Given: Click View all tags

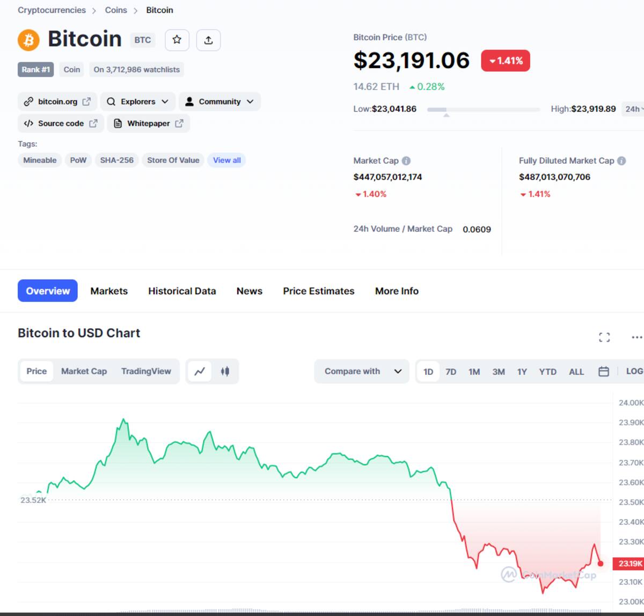Looking at the screenshot, I should pos(227,160).
